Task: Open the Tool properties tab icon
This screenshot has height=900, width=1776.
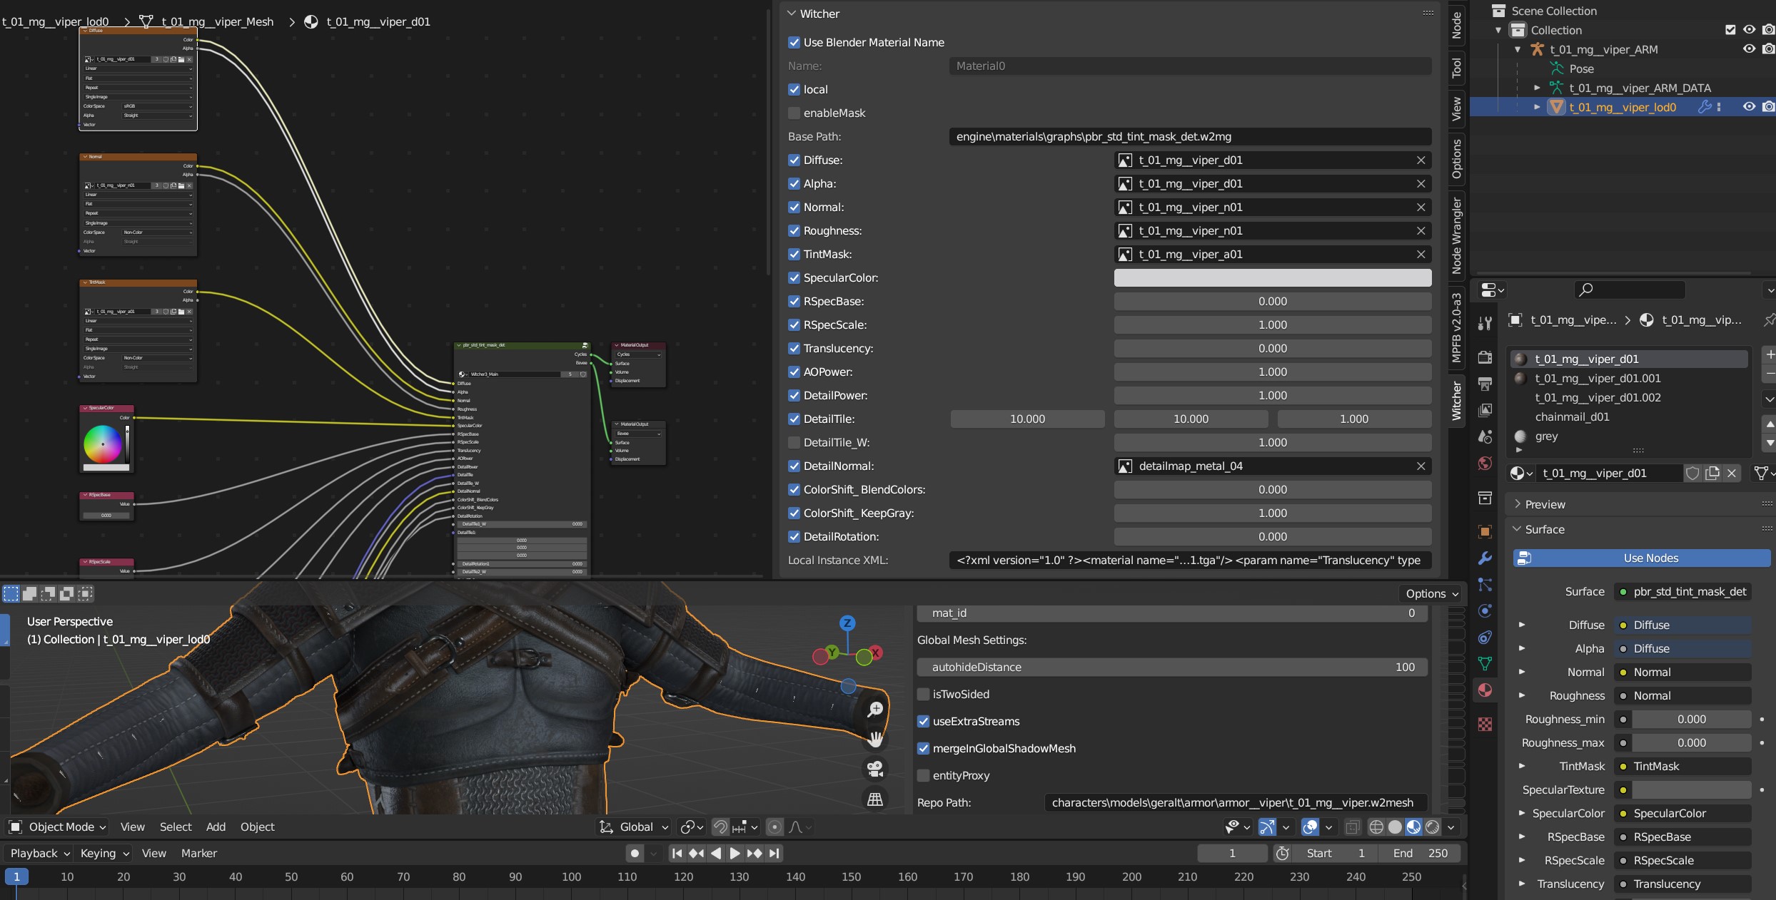Action: 1485,324
